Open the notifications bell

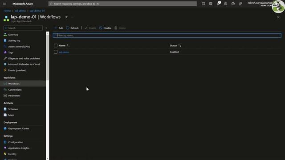[x=218, y=4]
